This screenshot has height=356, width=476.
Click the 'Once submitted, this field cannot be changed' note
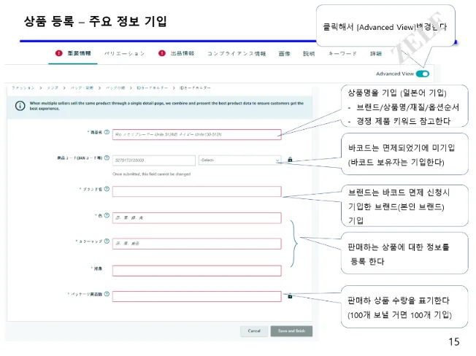151,174
